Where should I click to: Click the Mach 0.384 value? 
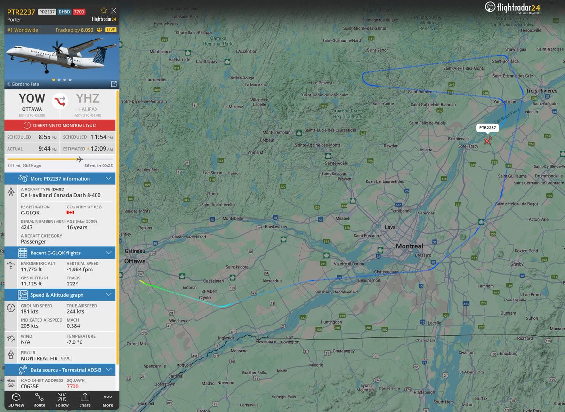tap(73, 325)
